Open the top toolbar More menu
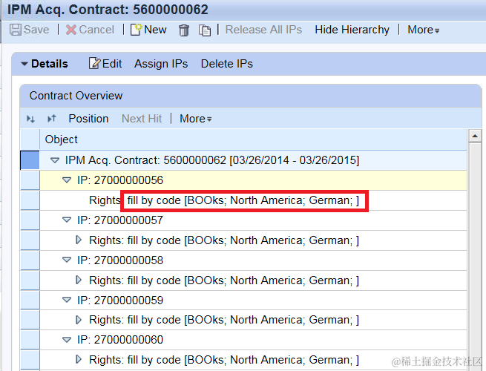This screenshot has height=371, width=486. coord(424,30)
